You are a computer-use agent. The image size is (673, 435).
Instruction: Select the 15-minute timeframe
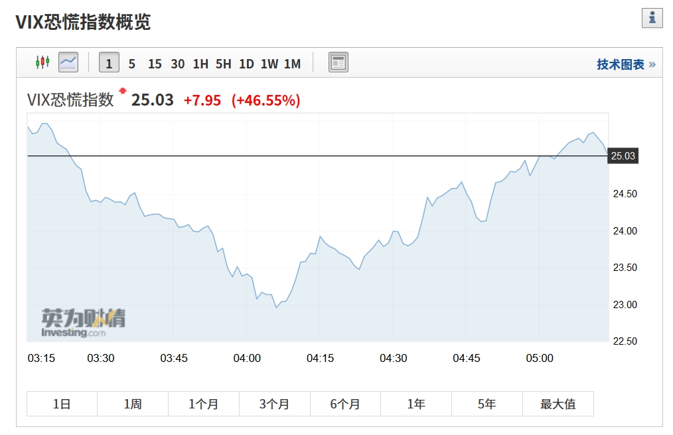point(154,63)
